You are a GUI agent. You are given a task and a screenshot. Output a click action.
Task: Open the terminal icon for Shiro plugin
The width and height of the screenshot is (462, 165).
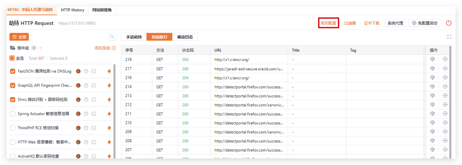[94, 100]
